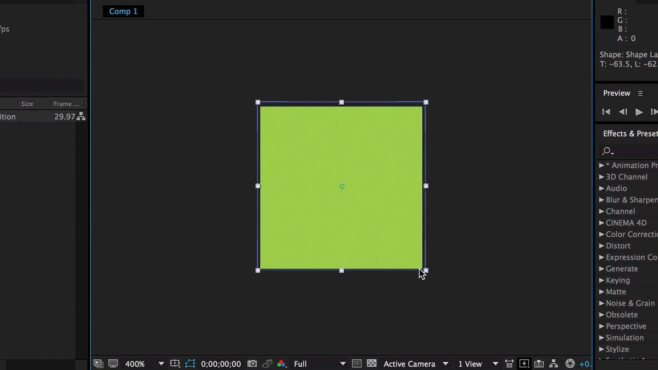658x370 pixels.
Task: Open the Active Camera view dropdown
Action: [446, 363]
